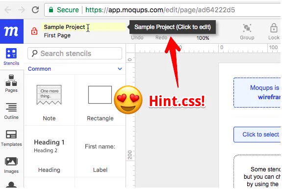The height and width of the screenshot is (193, 282).
Task: Lock the selected object
Action: [x=274, y=32]
